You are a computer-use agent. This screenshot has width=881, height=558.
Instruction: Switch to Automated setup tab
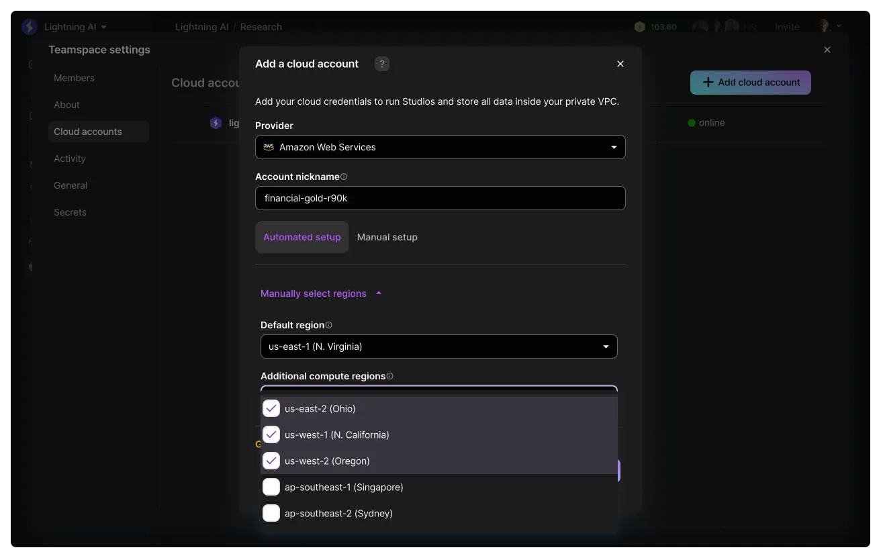coord(302,237)
